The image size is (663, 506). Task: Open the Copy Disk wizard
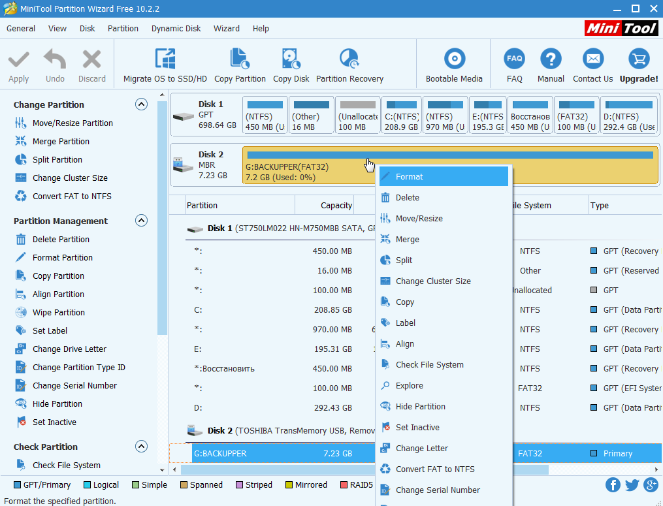pyautogui.click(x=291, y=59)
